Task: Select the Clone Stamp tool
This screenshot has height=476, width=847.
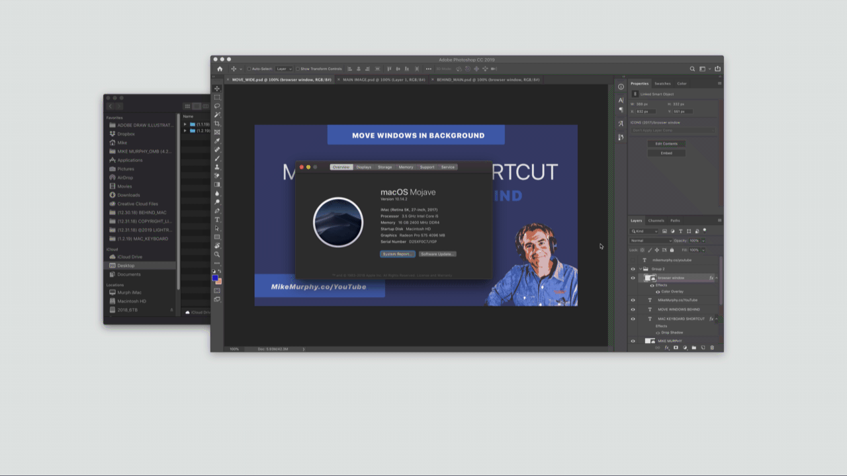Action: tap(217, 167)
